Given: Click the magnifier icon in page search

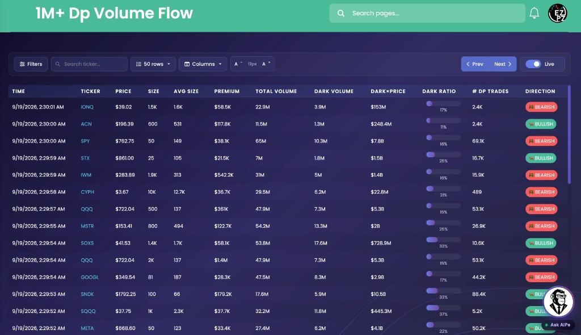Looking at the screenshot, I should 341,14.
